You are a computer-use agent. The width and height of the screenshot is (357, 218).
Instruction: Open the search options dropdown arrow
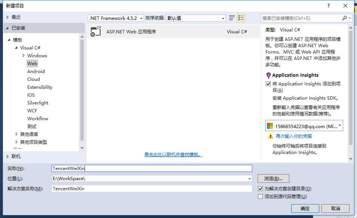pos(350,18)
